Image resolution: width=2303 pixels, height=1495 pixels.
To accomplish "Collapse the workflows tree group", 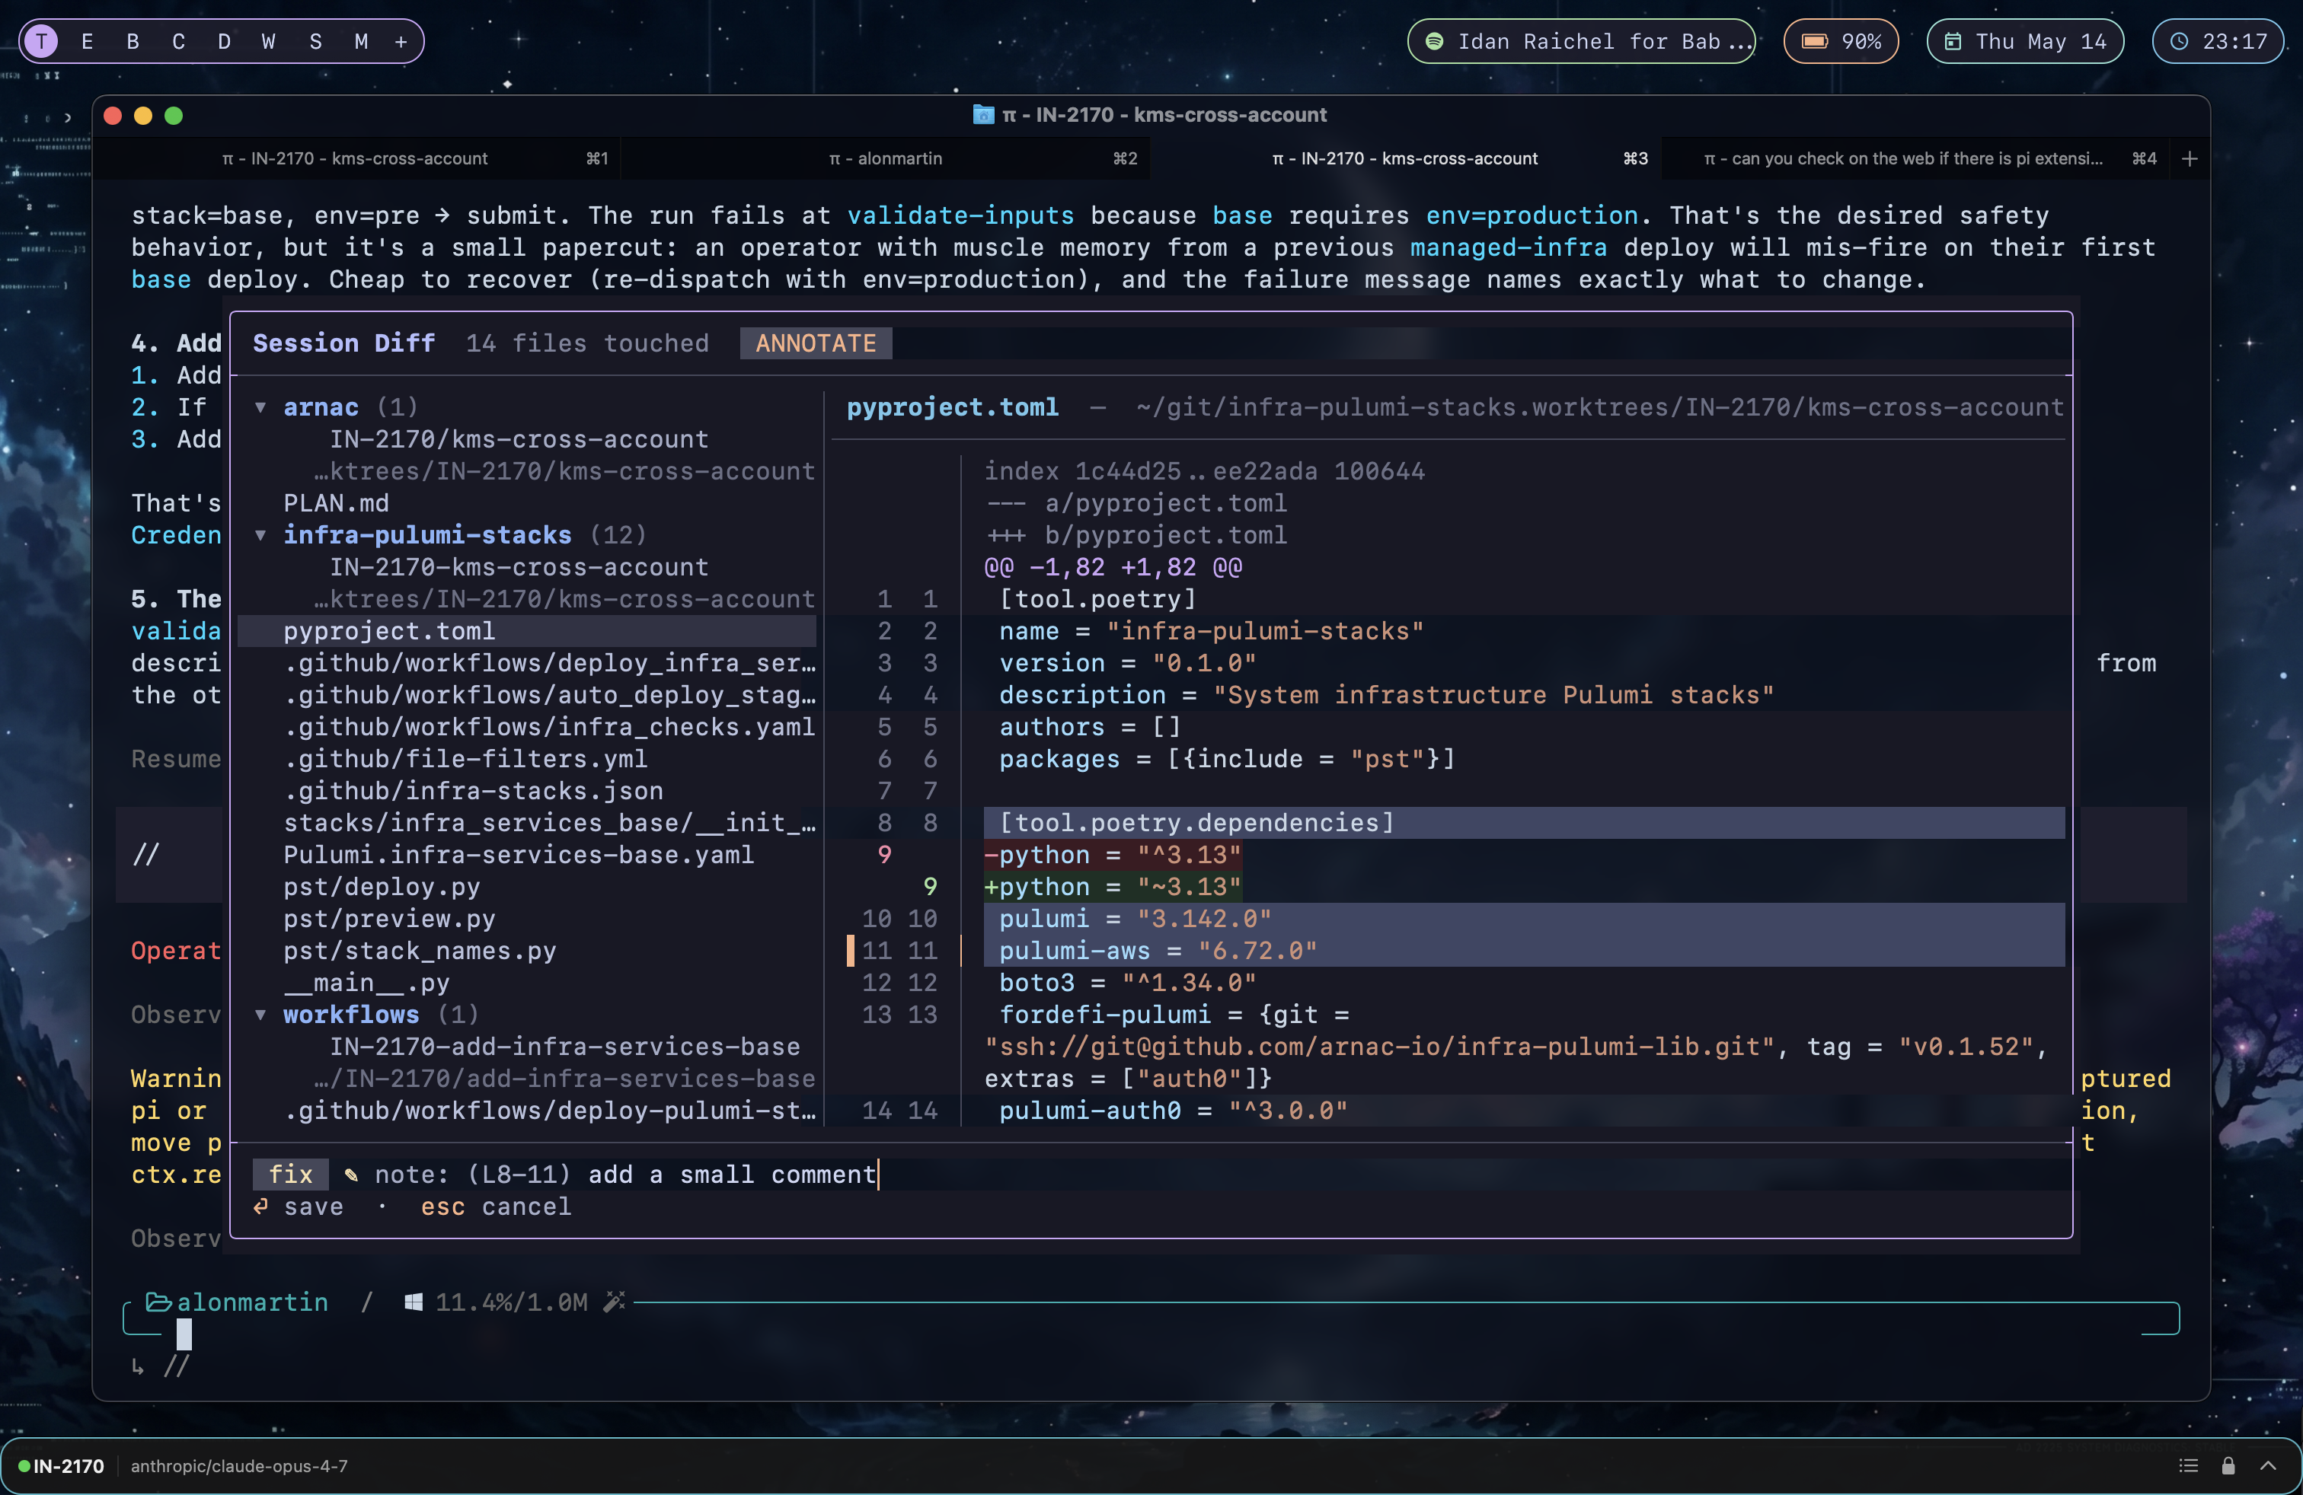I will tap(260, 1015).
